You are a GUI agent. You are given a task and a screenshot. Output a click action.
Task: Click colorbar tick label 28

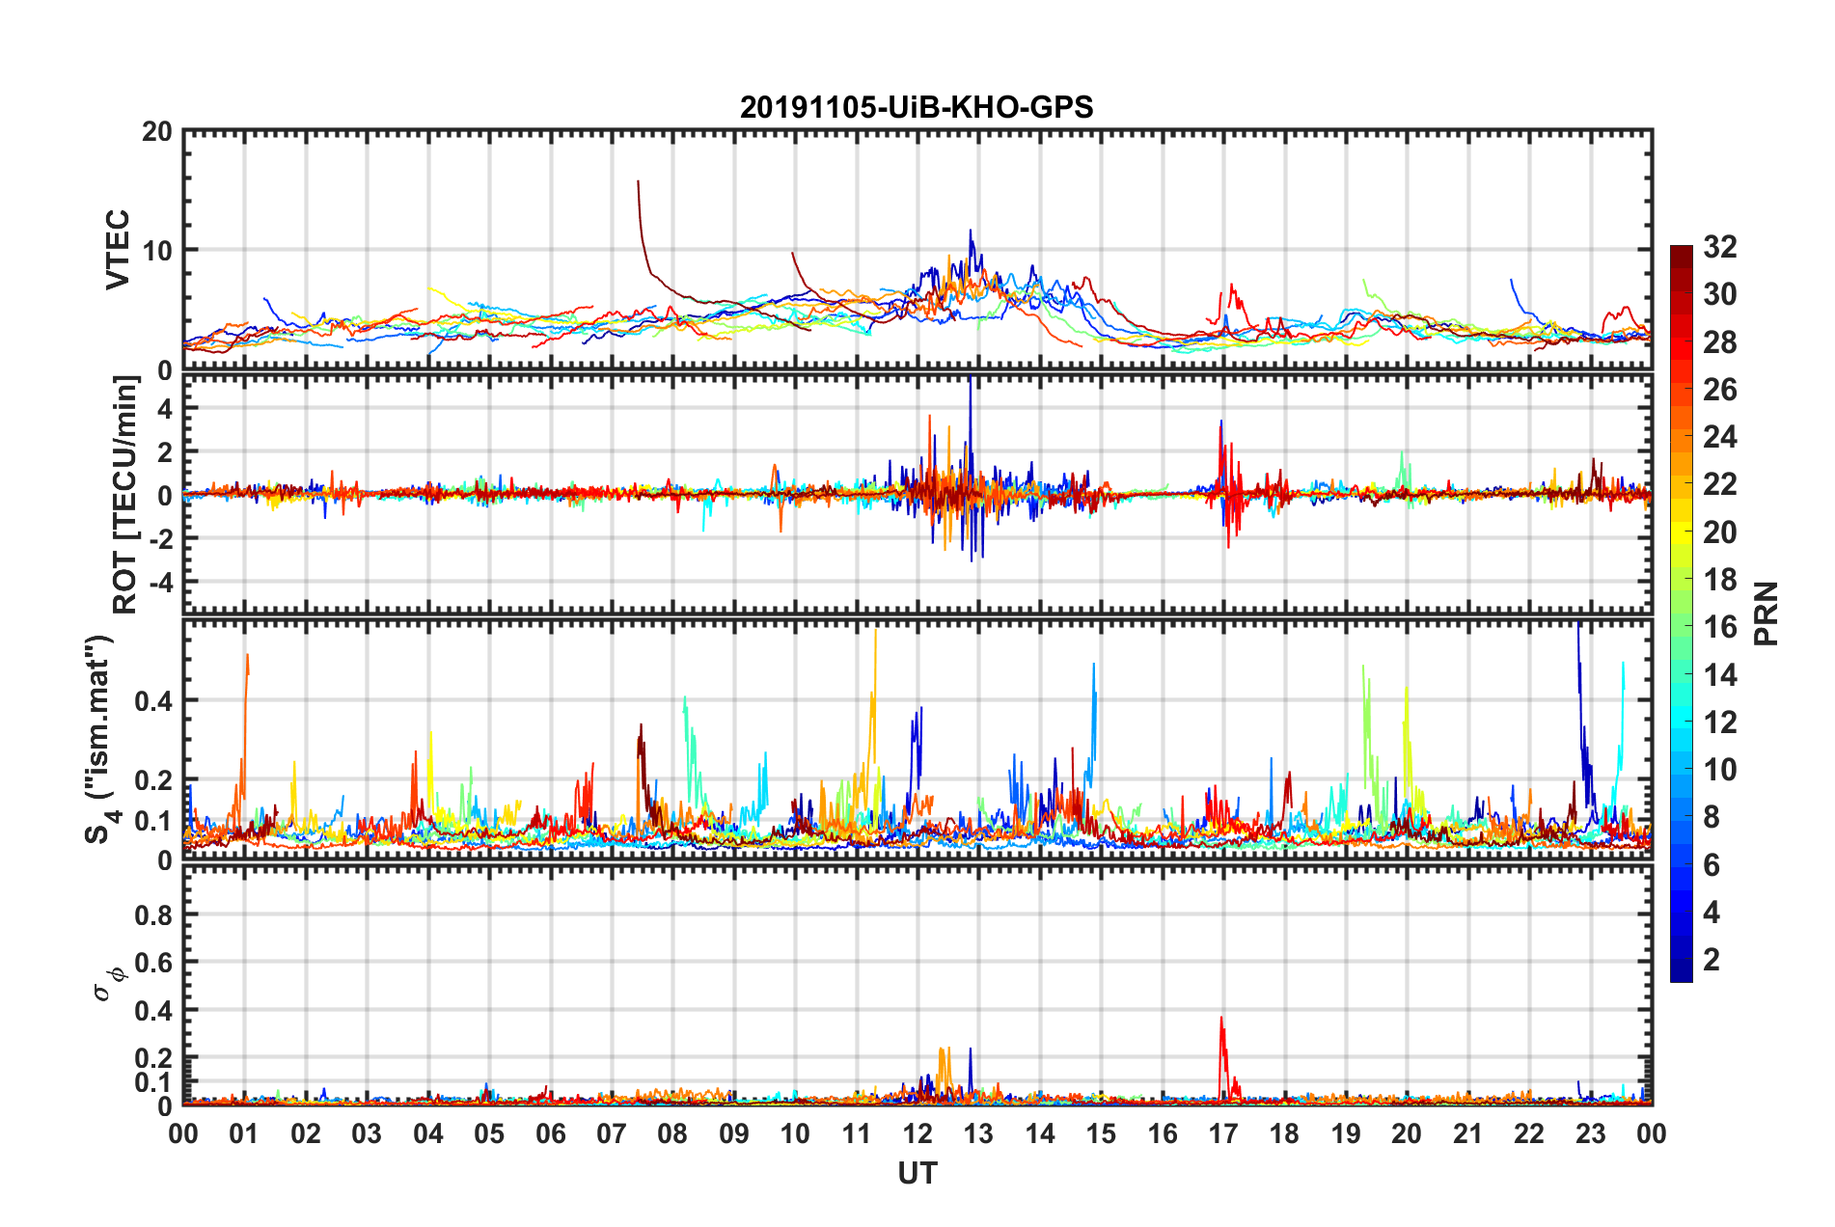(x=1720, y=342)
